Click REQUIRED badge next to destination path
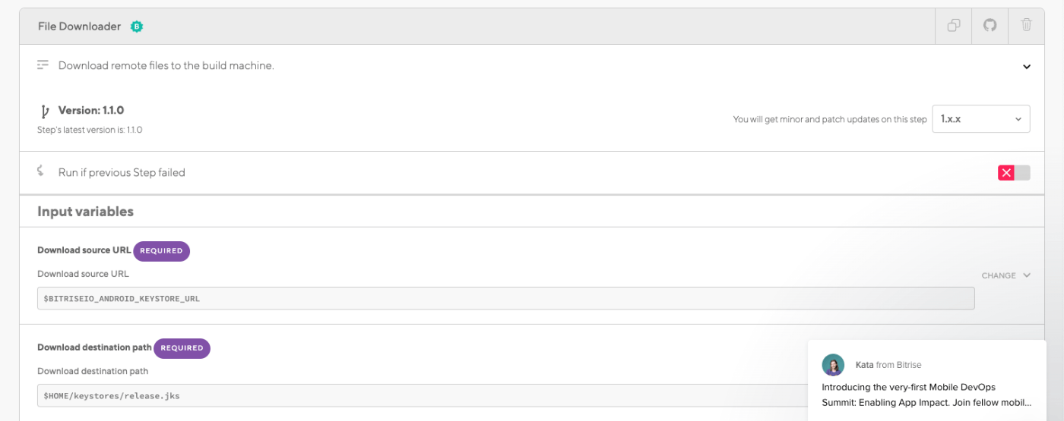The image size is (1064, 421). click(x=182, y=348)
